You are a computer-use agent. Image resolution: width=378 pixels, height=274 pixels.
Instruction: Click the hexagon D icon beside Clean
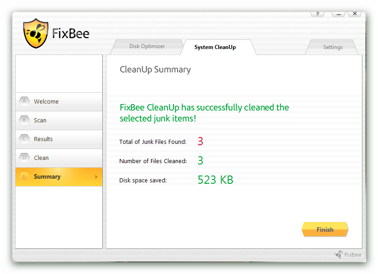[x=24, y=158]
